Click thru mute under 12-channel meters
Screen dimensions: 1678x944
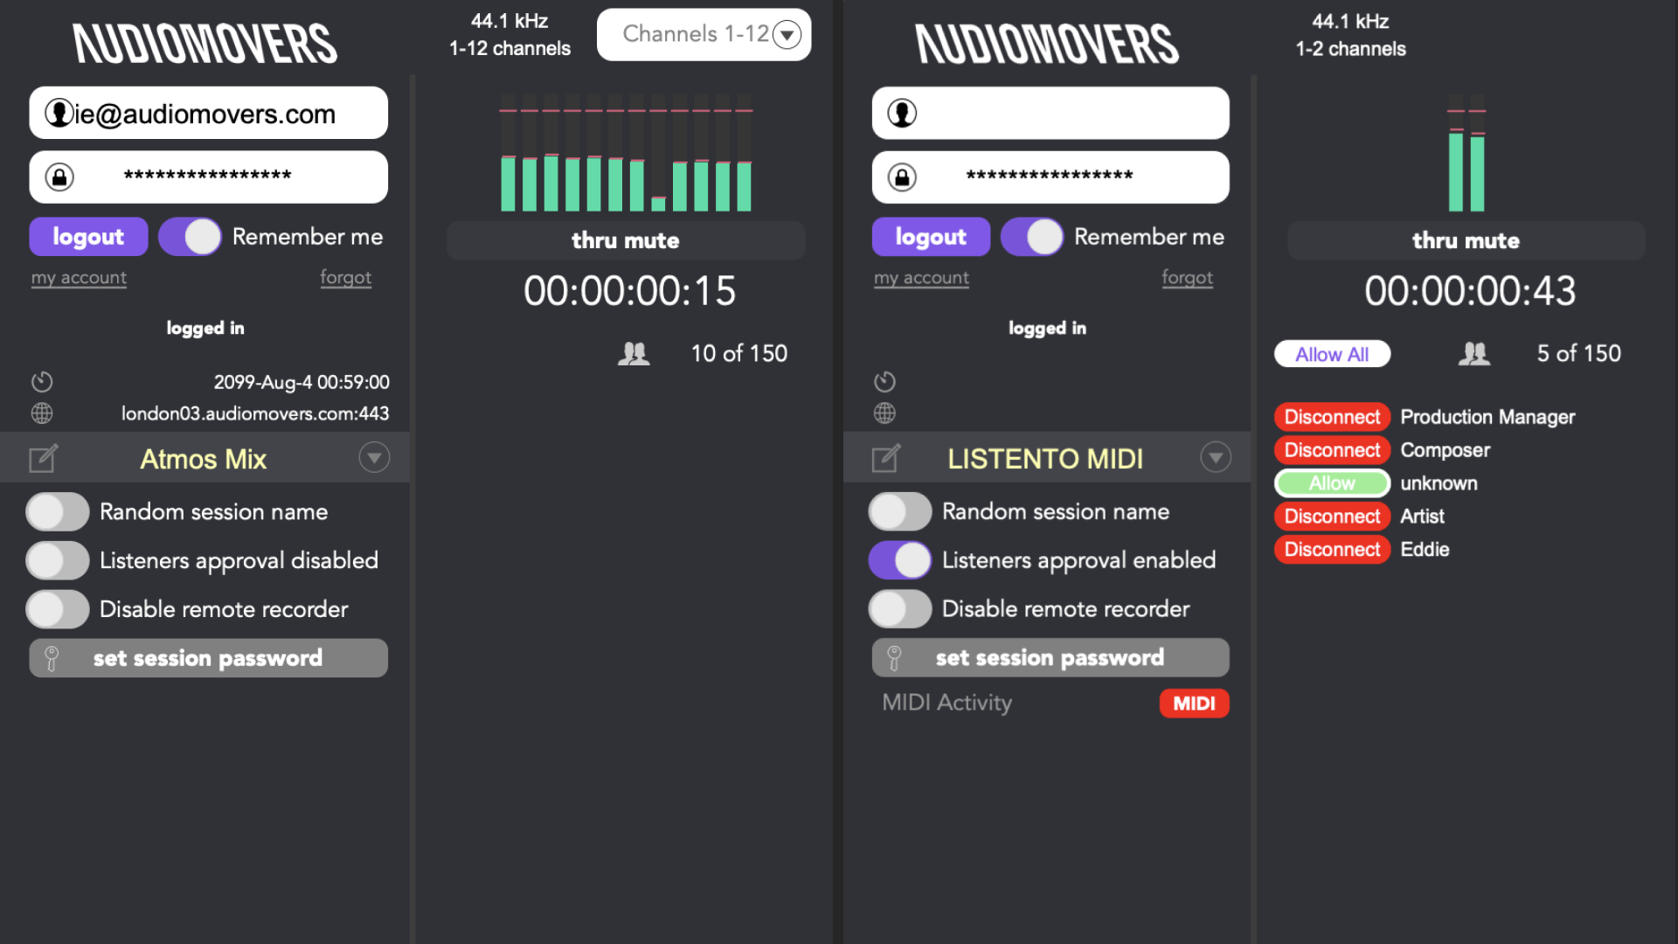626,240
